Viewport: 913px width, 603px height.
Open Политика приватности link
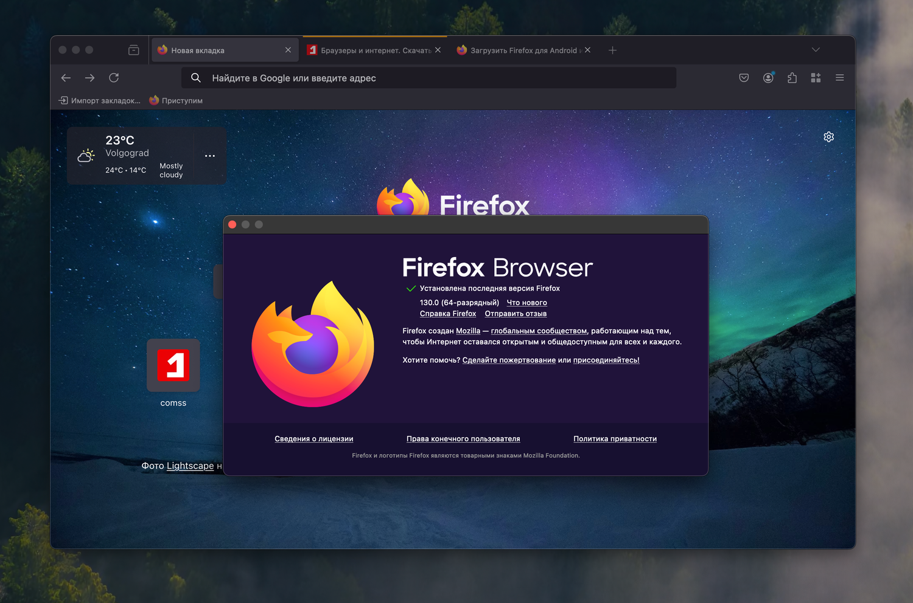[615, 439]
